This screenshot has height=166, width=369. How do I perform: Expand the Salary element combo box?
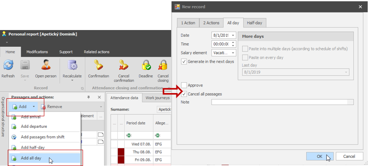pyautogui.click(x=233, y=53)
